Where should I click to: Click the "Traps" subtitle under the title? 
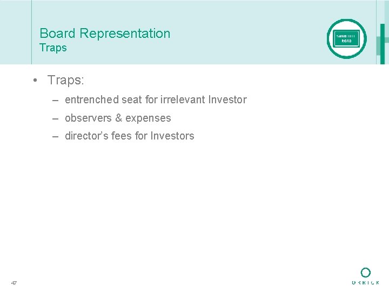(53, 48)
